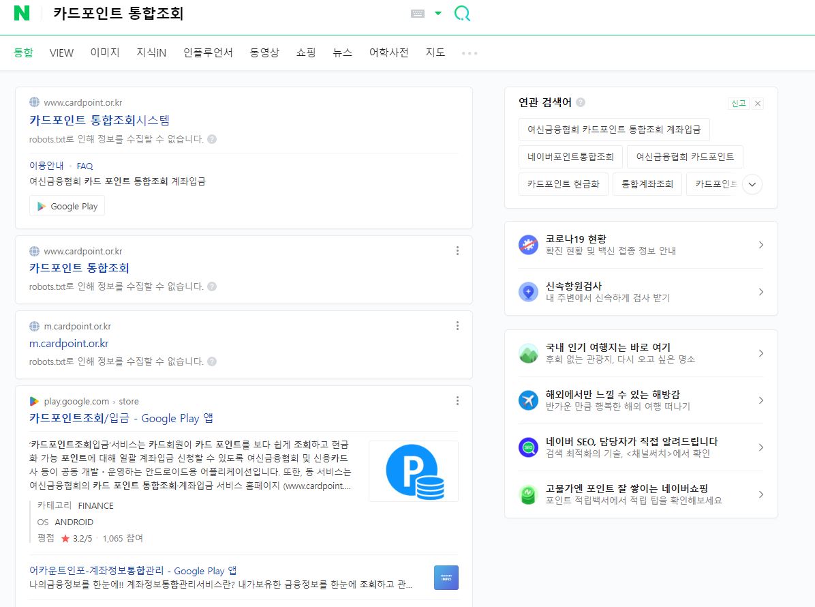
Task: Click the Google Play button in first result
Action: tap(67, 206)
